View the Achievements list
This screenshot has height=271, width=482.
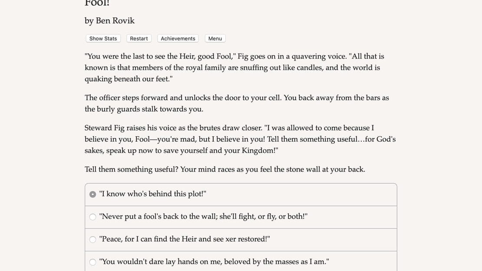[178, 39]
